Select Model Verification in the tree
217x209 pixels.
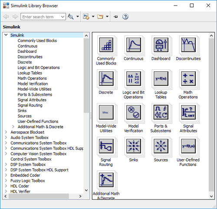coord(33,84)
